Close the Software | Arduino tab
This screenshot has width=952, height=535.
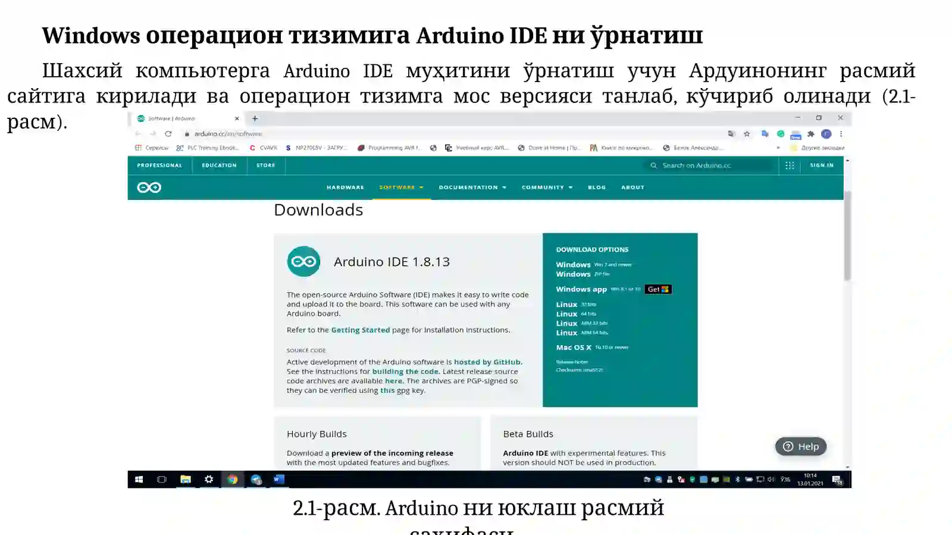pyautogui.click(x=237, y=118)
